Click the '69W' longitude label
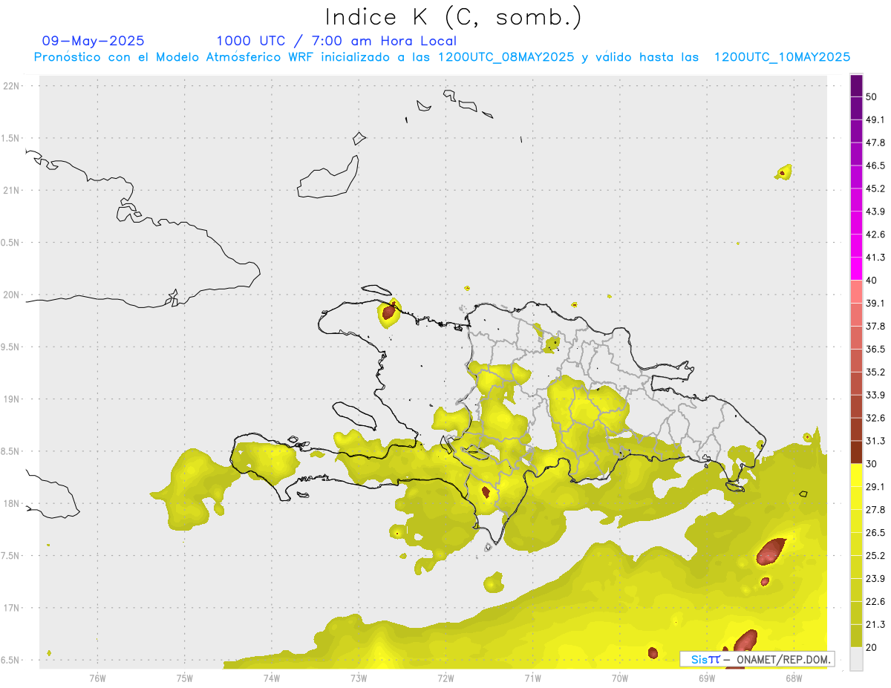Image resolution: width=891 pixels, height=688 pixels. tap(706, 678)
